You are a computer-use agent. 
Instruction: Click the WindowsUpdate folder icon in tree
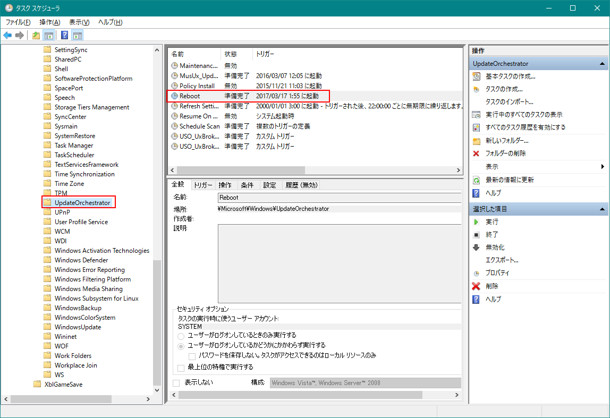tap(47, 327)
